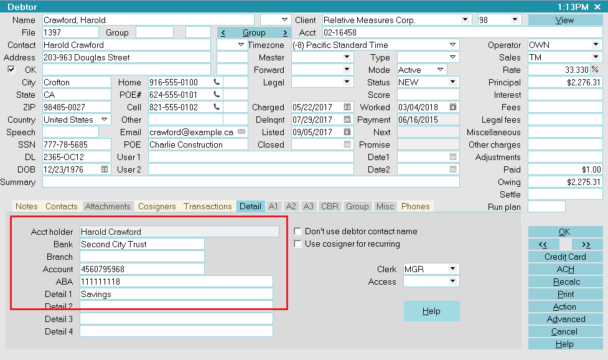Click the large Help button beside Detail fields
The image size is (608, 360).
point(431,311)
